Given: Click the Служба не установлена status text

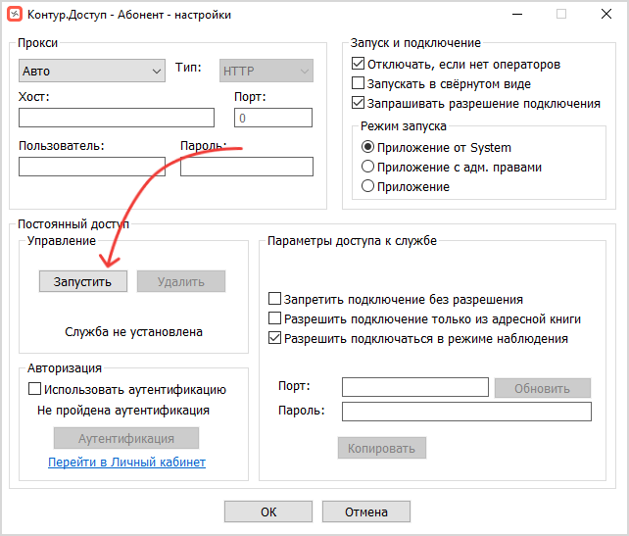Looking at the screenshot, I should click(x=133, y=332).
